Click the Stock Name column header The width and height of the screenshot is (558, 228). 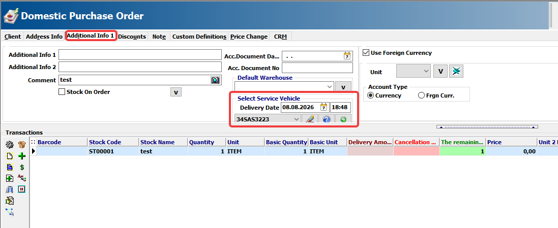163,142
